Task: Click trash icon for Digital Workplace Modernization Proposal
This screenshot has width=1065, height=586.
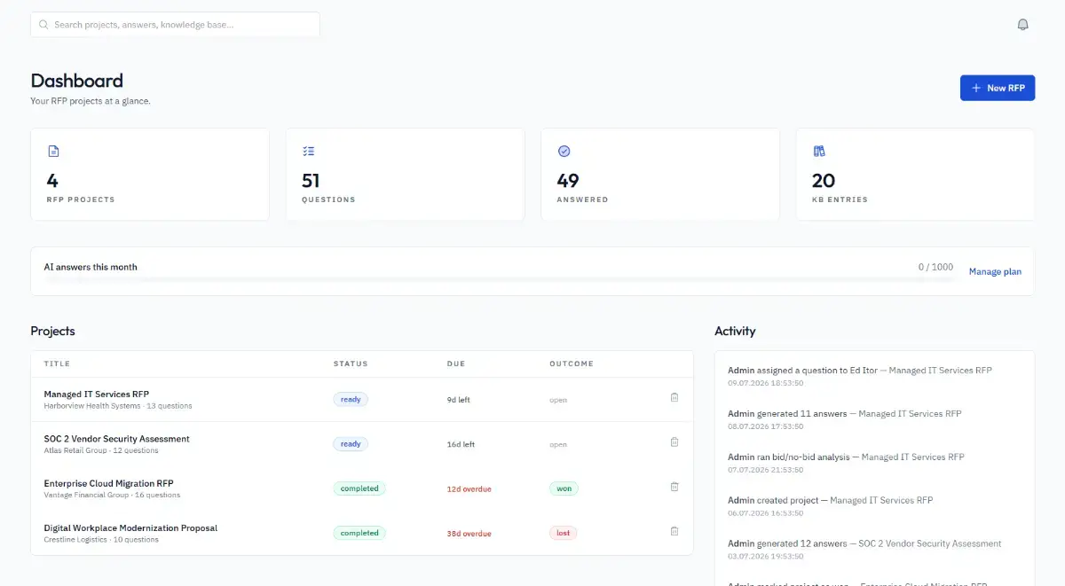Action: (674, 531)
